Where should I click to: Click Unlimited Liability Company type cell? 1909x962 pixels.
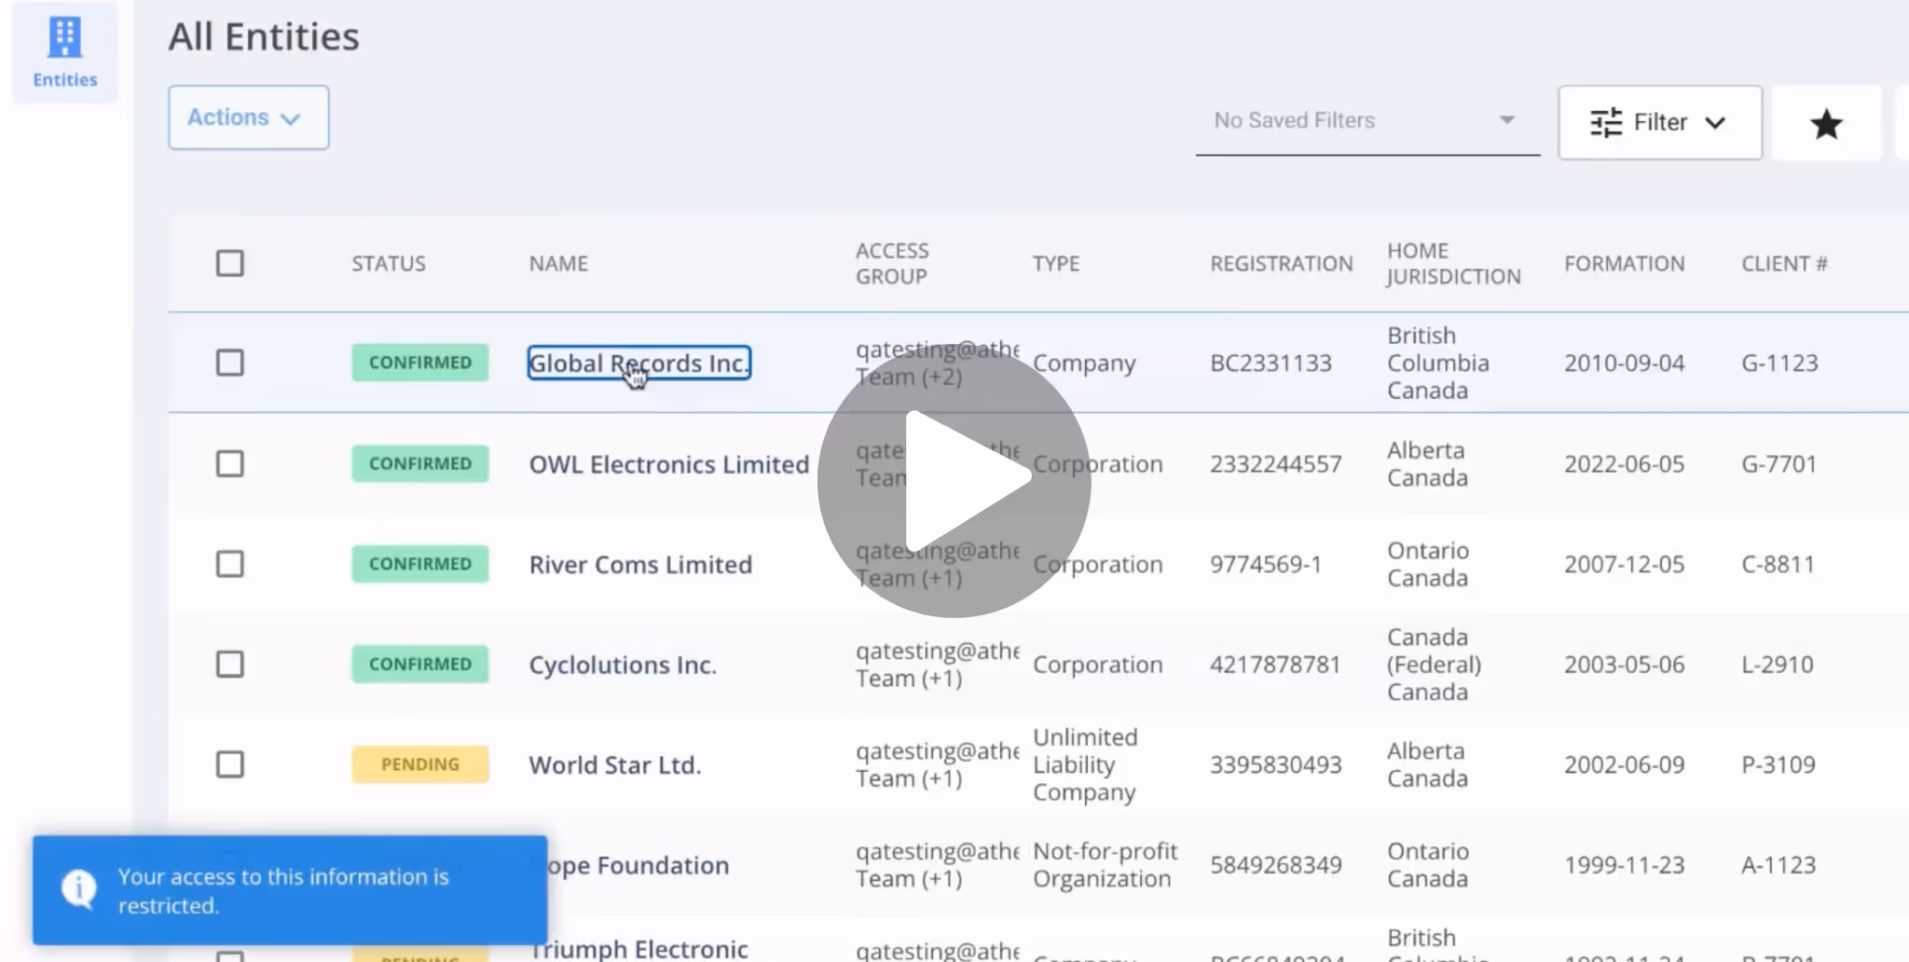pyautogui.click(x=1085, y=764)
